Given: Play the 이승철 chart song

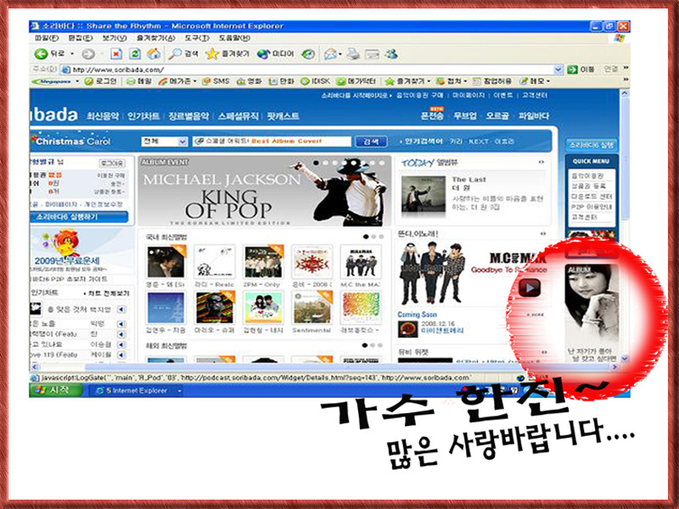Looking at the screenshot, I should (121, 345).
